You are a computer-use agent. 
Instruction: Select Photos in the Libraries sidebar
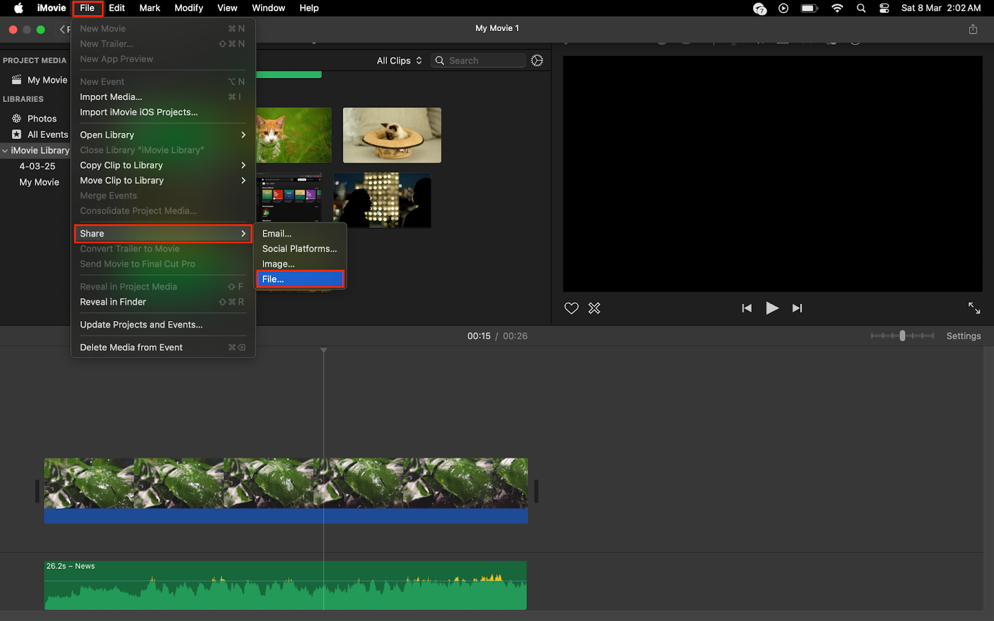42,119
